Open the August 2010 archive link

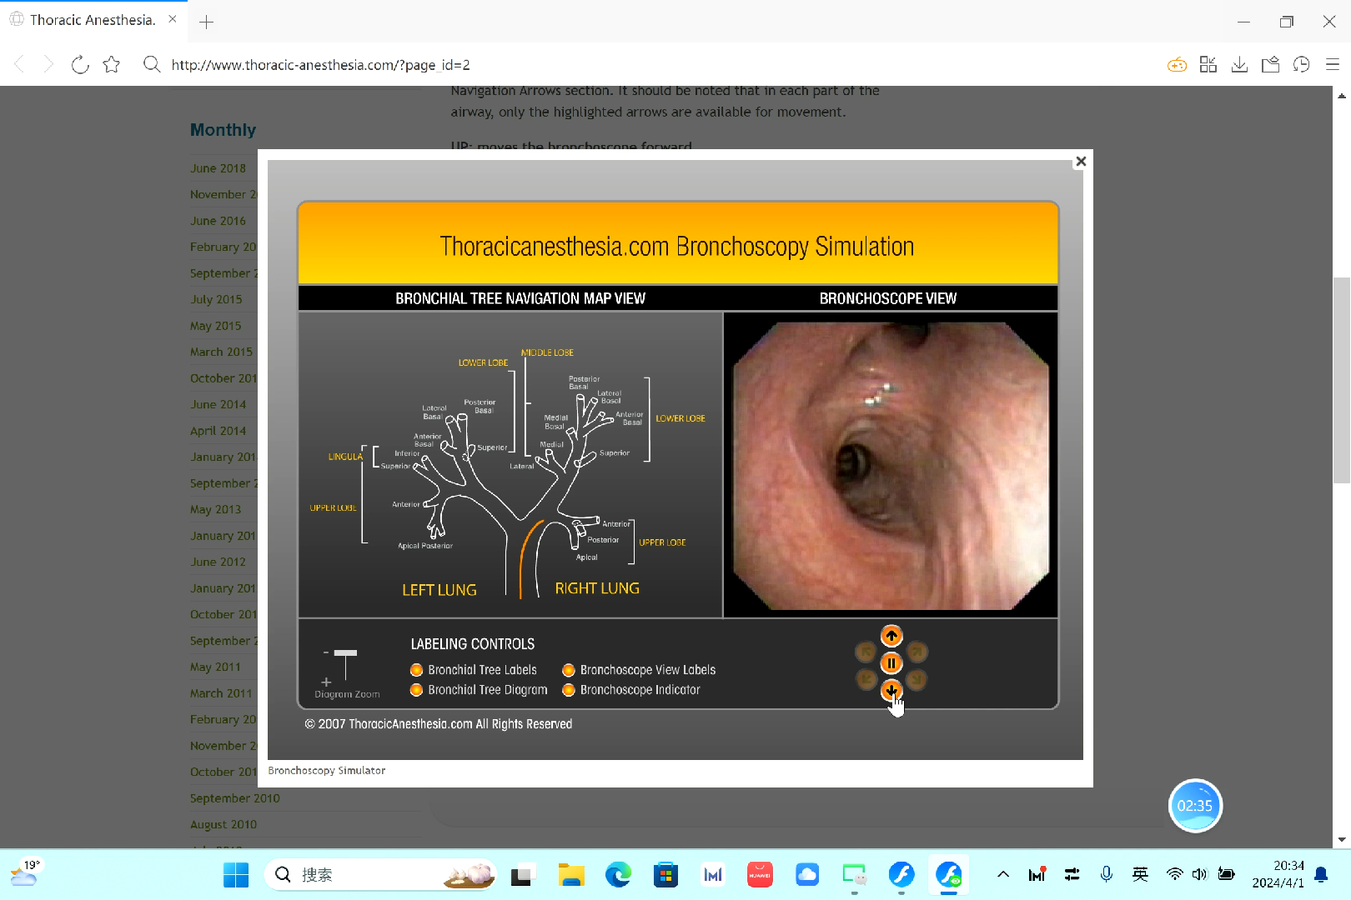[x=223, y=824]
